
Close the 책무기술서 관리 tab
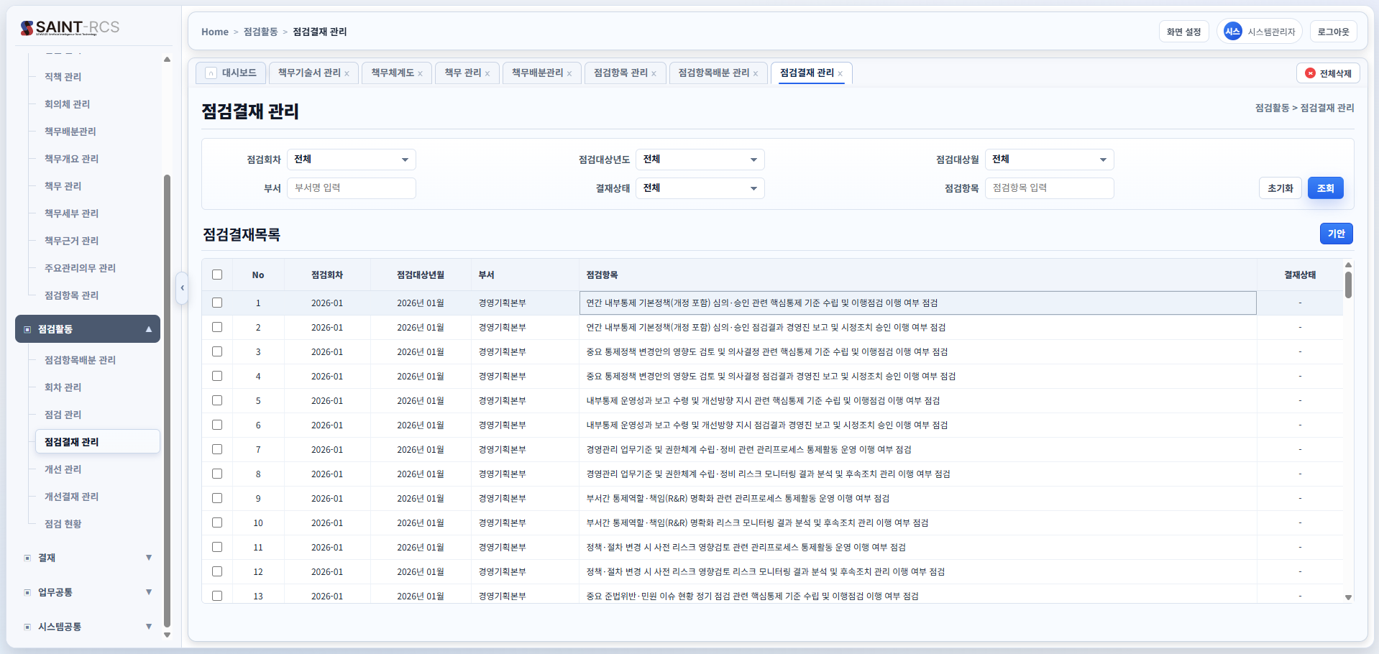click(347, 74)
